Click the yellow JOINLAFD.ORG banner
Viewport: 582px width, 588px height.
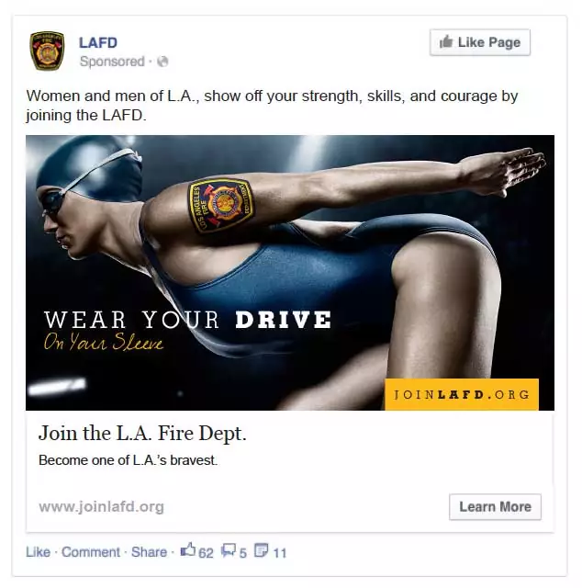(462, 394)
